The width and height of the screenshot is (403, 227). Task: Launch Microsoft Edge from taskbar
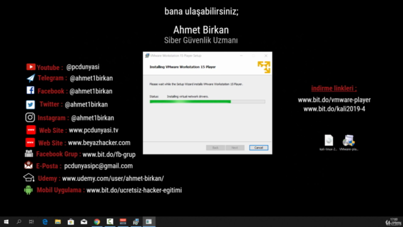pos(45,221)
